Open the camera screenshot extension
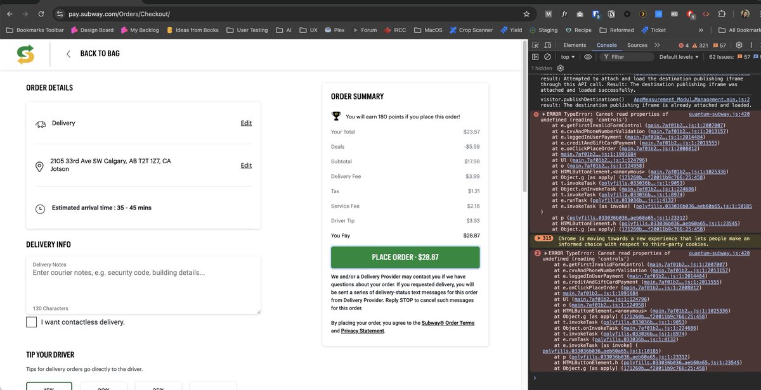 tap(580, 13)
